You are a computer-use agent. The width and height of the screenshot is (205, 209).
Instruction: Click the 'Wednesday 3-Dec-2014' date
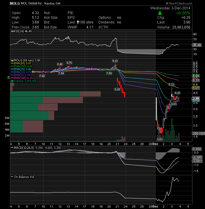point(170,8)
